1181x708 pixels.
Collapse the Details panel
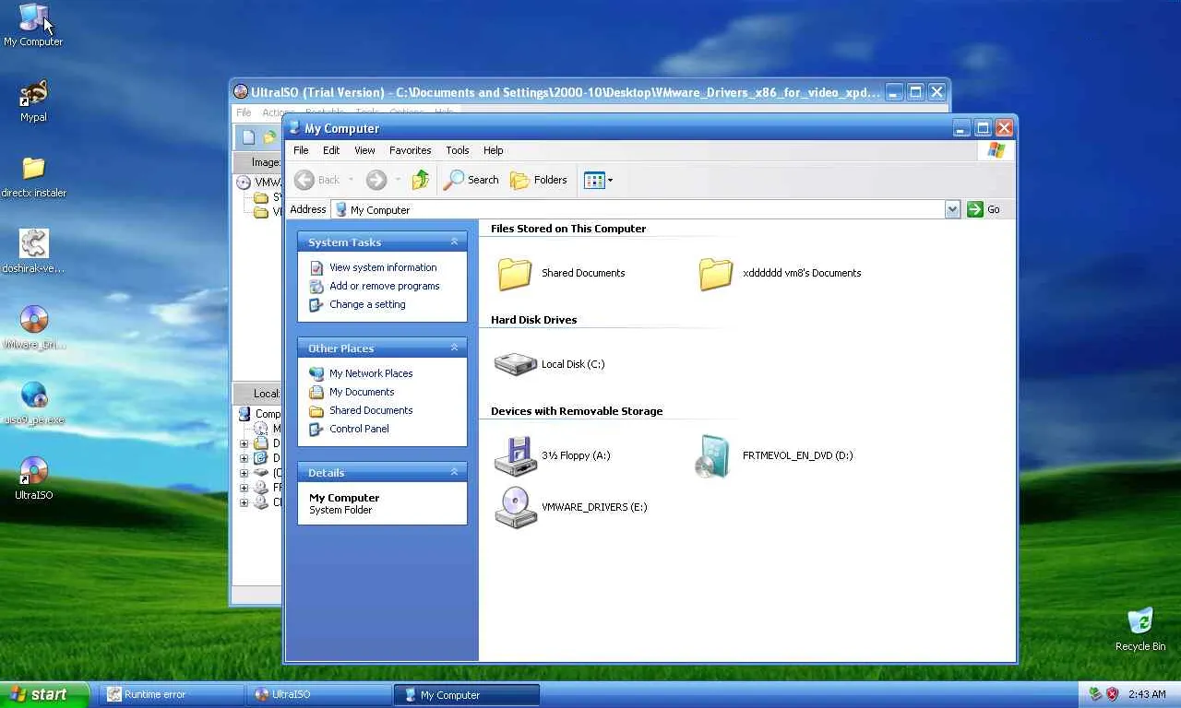[454, 472]
